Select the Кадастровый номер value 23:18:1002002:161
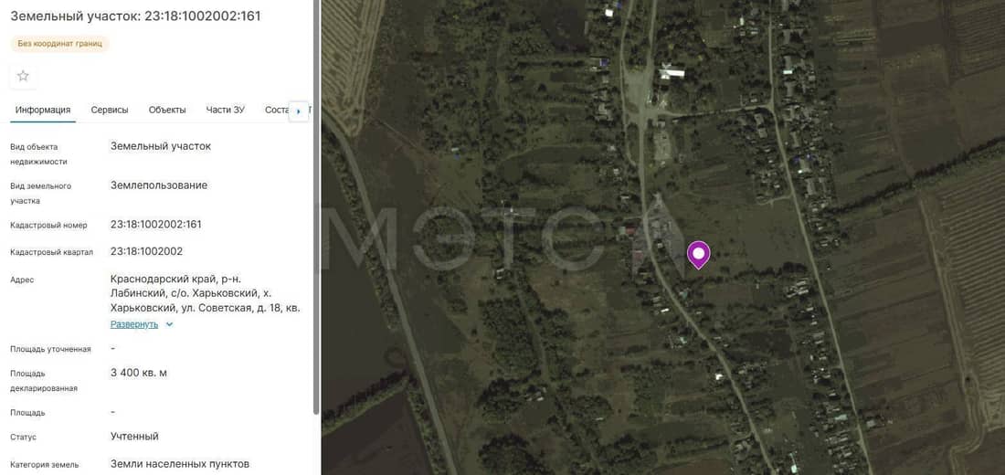Viewport: 1005px width, 475px height. tap(155, 225)
